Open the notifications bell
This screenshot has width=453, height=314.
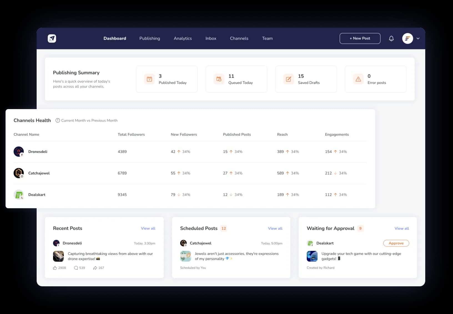click(391, 38)
